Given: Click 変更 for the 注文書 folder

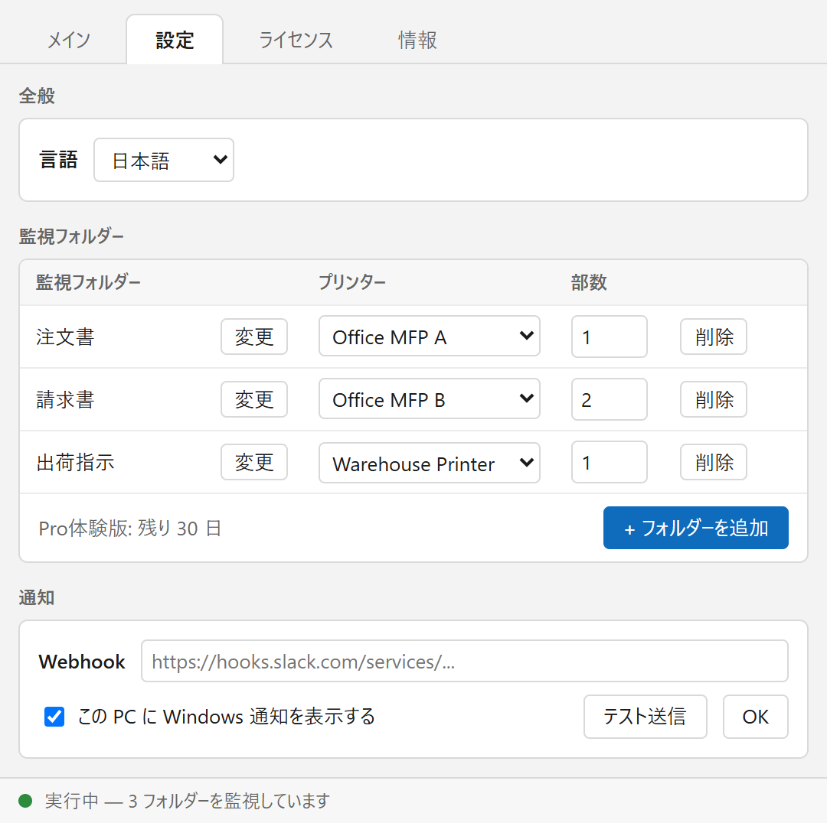Looking at the screenshot, I should pyautogui.click(x=254, y=337).
